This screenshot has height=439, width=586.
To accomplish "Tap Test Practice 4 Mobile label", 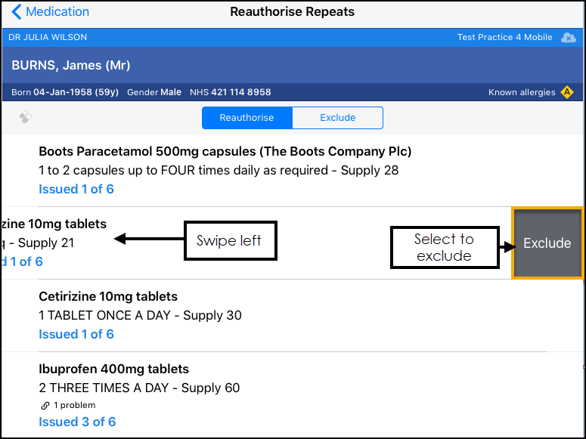I will click(504, 37).
